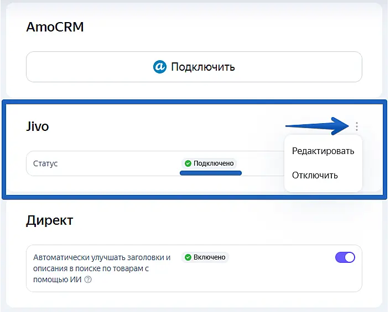Click the Jivo heading

tap(38, 126)
